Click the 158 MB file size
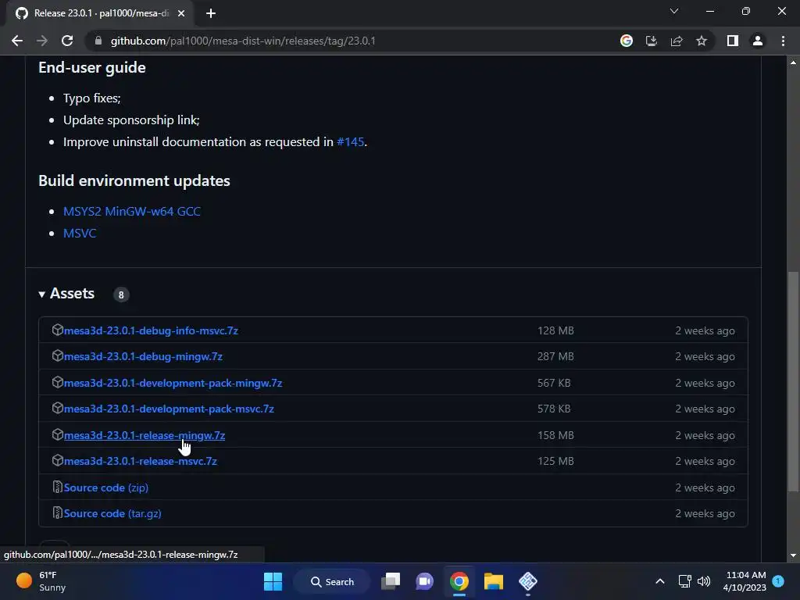800x600 pixels. tap(555, 435)
